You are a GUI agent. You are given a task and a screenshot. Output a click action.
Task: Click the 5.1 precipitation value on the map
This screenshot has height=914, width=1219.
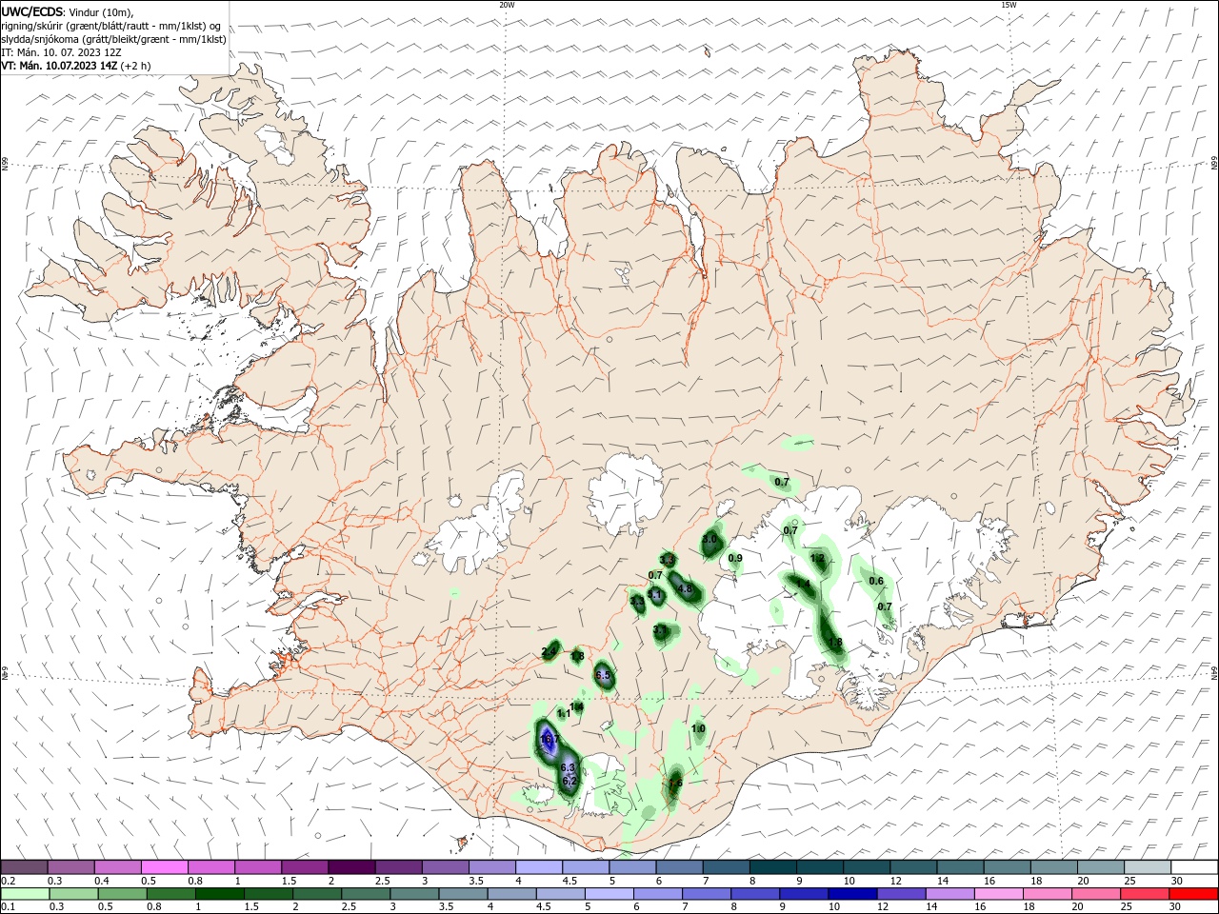point(655,595)
